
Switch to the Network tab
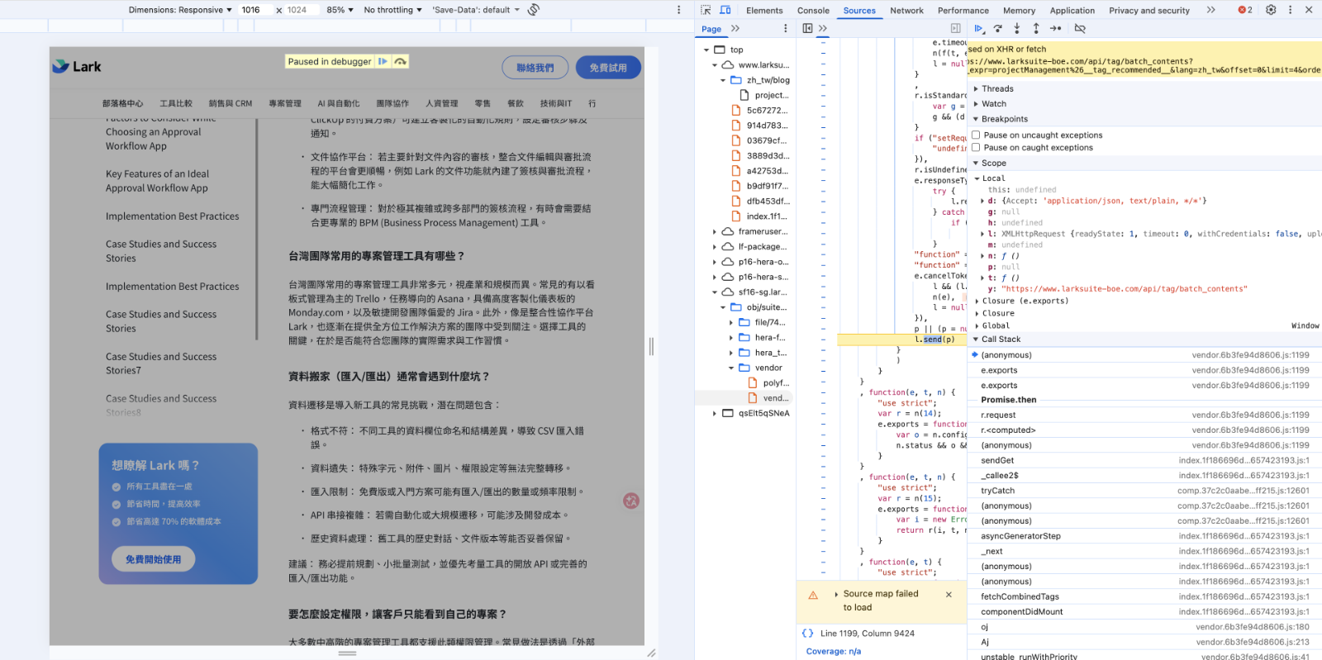tap(906, 11)
